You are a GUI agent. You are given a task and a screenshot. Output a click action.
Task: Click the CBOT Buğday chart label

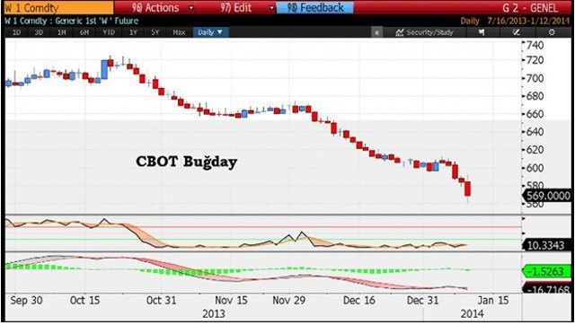click(x=186, y=162)
